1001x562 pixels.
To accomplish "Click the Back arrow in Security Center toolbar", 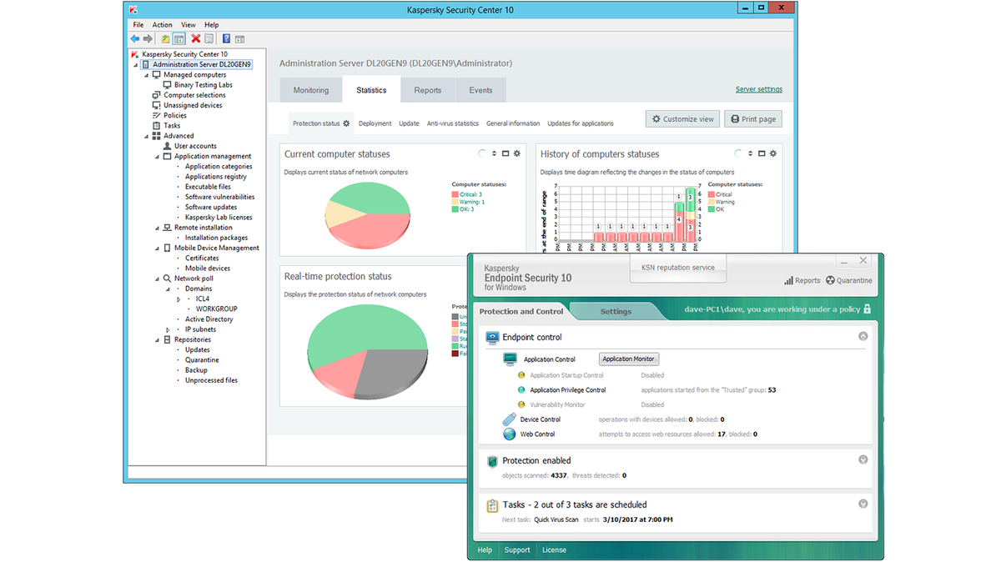I will tap(135, 38).
